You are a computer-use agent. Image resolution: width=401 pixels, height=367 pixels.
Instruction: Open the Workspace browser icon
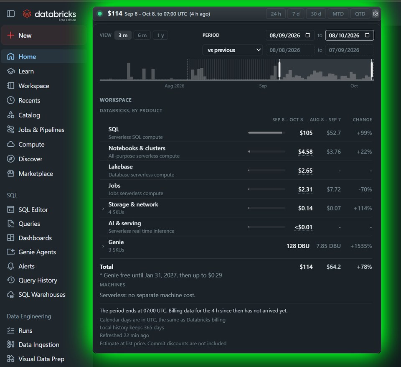pyautogui.click(x=10, y=86)
